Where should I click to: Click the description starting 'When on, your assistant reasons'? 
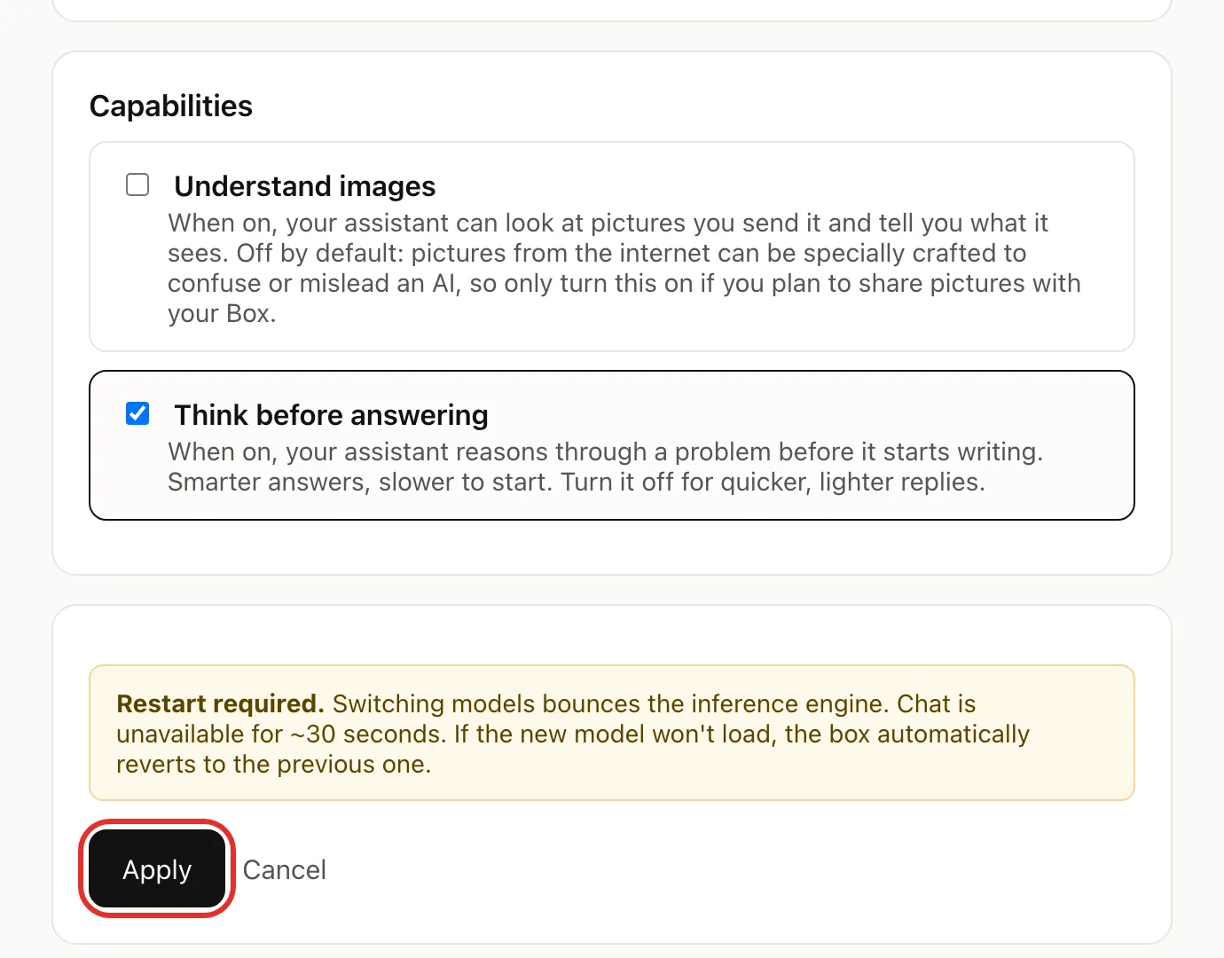pos(606,467)
